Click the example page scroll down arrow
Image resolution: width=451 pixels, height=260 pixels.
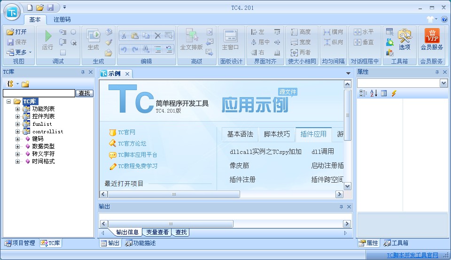(347, 186)
